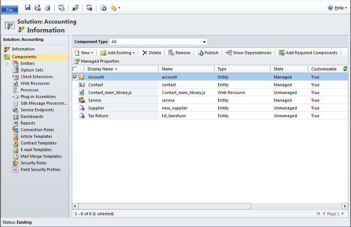Click the Save and Close icon
The height and width of the screenshot is (227, 351).
(x=38, y=8)
